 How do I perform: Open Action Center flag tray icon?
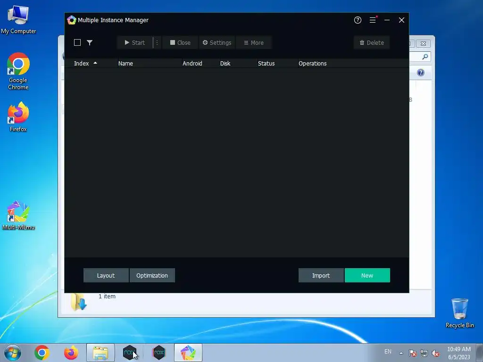(412, 353)
